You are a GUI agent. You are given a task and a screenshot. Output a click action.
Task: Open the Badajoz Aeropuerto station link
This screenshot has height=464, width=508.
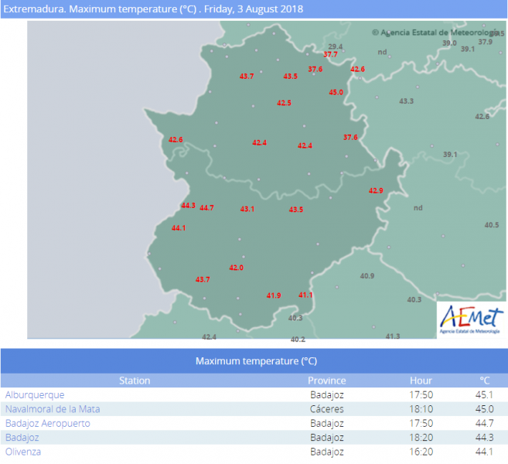48,423
